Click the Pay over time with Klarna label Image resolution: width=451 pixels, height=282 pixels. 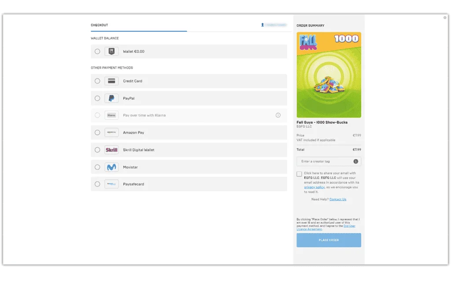[144, 115]
